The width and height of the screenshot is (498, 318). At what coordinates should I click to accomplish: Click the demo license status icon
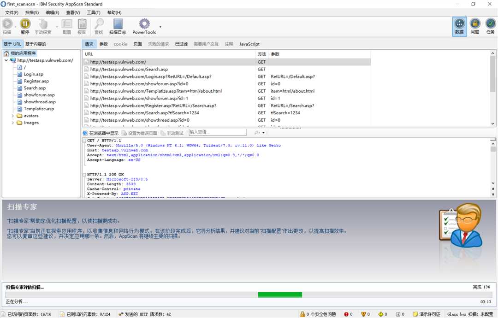pos(415,314)
